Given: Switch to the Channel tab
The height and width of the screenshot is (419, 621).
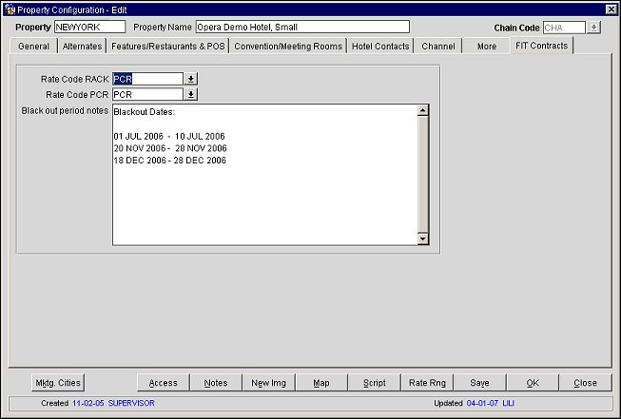Looking at the screenshot, I should coord(438,47).
